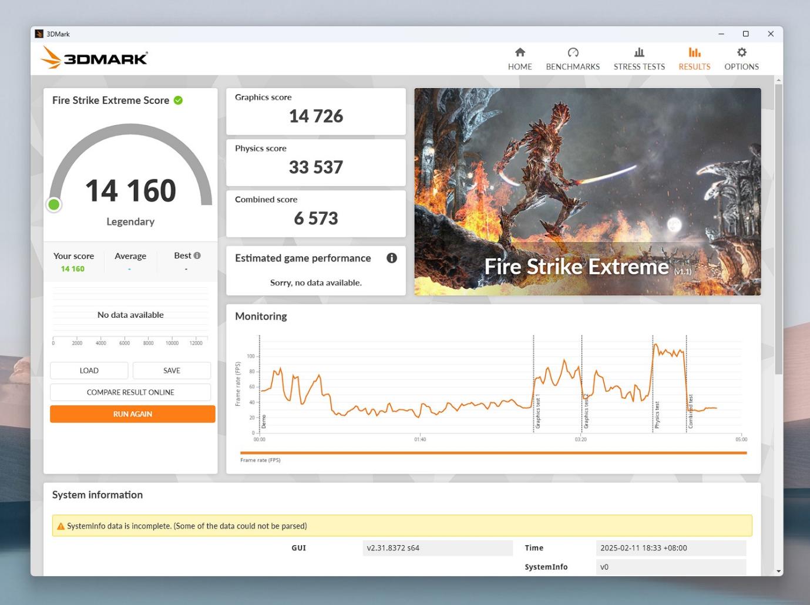Image resolution: width=810 pixels, height=605 pixels.
Task: Click the 3DMark logo
Action: 94,58
